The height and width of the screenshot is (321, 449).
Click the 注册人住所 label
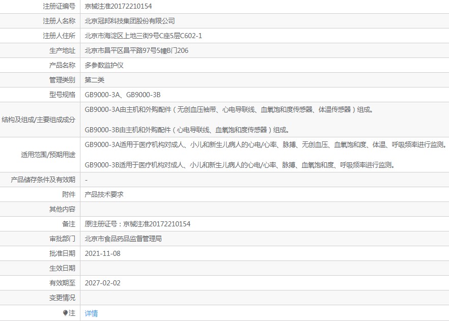point(59,36)
